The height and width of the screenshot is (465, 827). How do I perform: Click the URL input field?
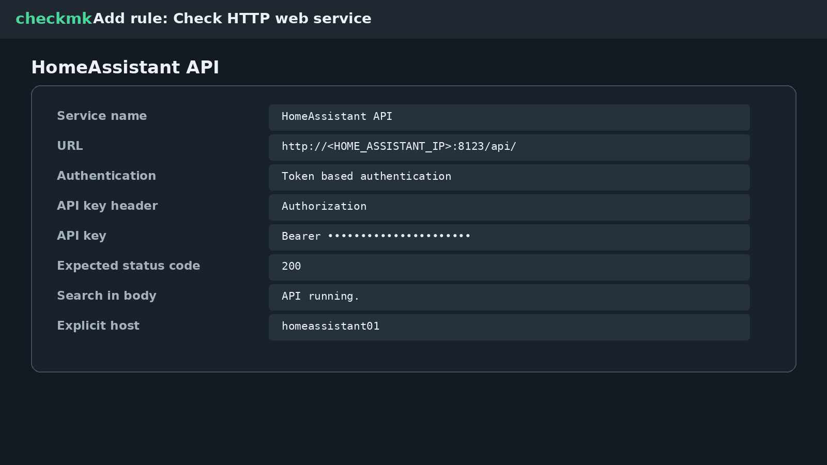[x=509, y=147]
